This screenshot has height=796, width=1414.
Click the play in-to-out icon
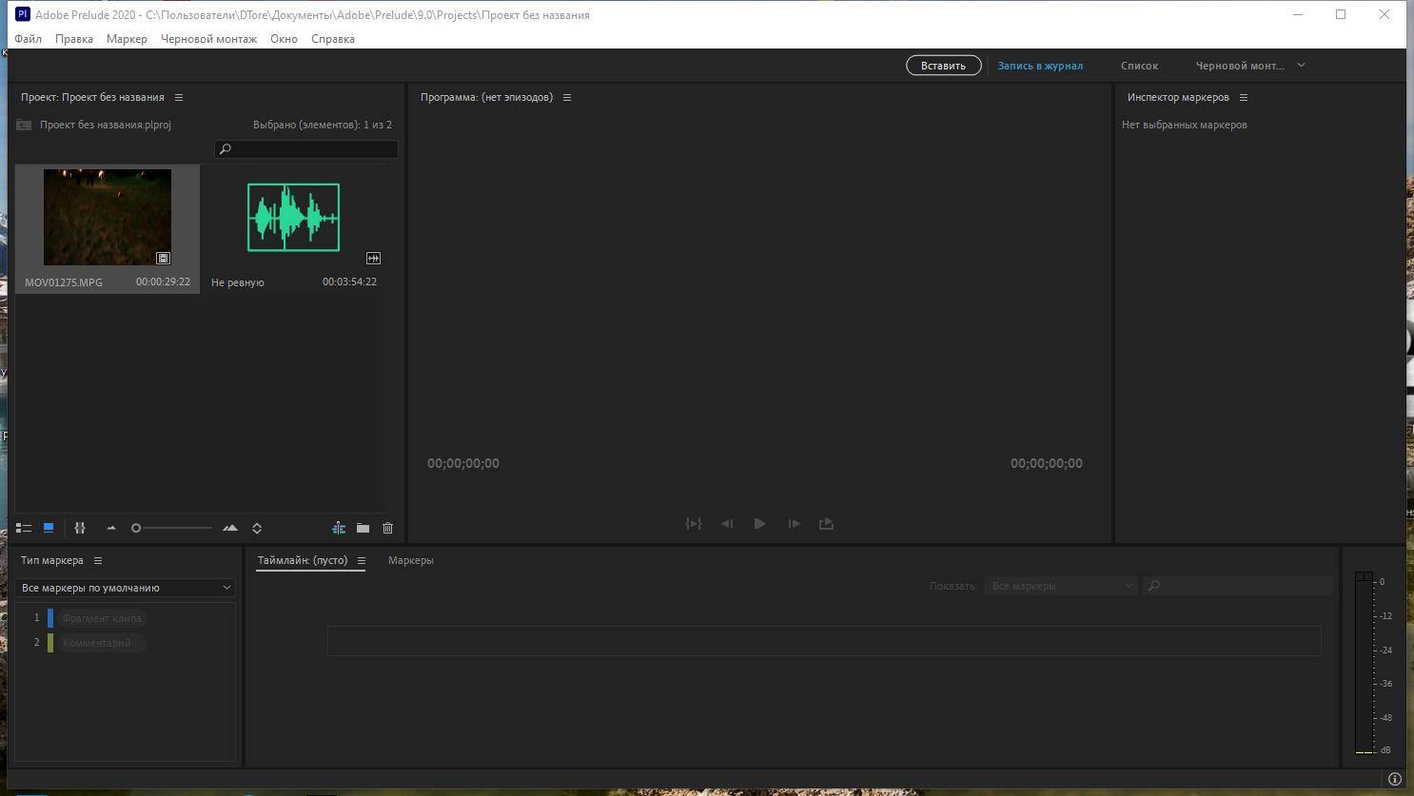(x=694, y=524)
